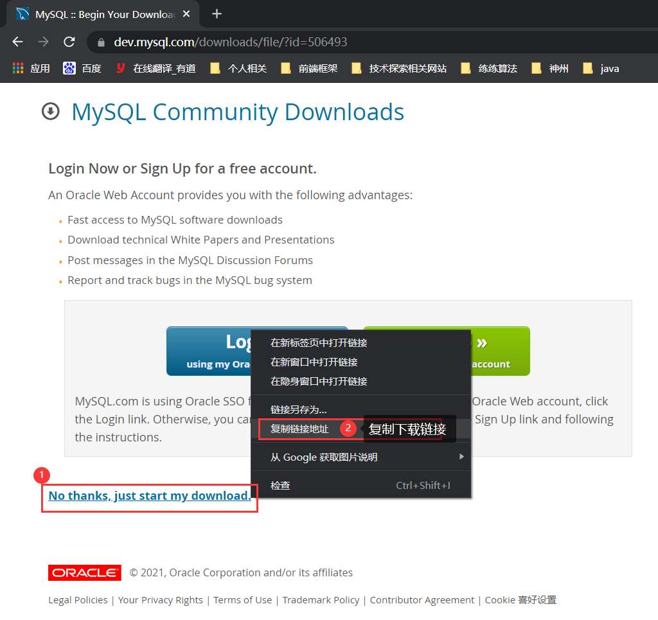Choose 在隐身窗口中打开链接 from context menu
658x620 pixels.
coord(361,381)
